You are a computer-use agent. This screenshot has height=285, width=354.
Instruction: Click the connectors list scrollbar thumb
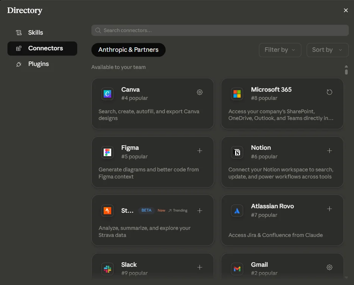pos(346,72)
